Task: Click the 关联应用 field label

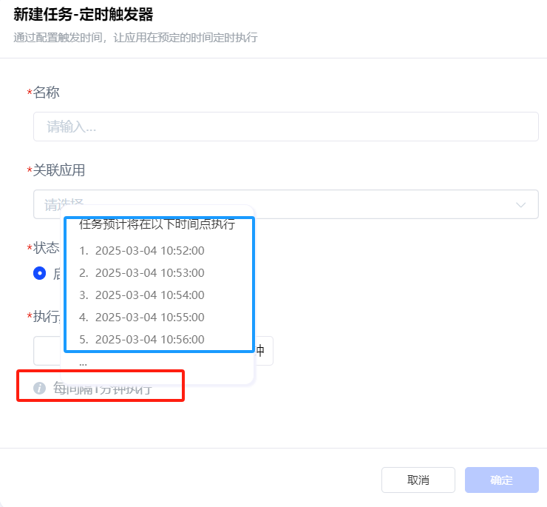Action: (58, 170)
